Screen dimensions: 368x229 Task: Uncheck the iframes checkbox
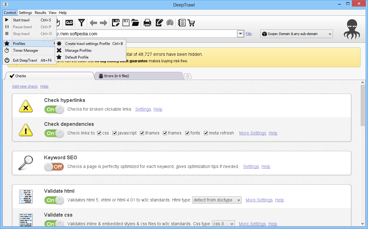pyautogui.click(x=142, y=133)
